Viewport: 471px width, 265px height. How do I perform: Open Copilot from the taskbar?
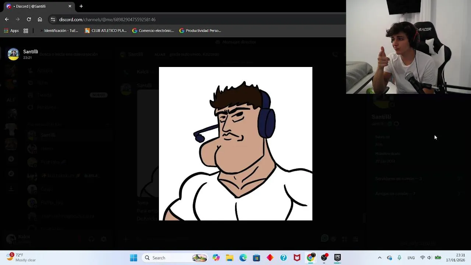click(x=216, y=258)
